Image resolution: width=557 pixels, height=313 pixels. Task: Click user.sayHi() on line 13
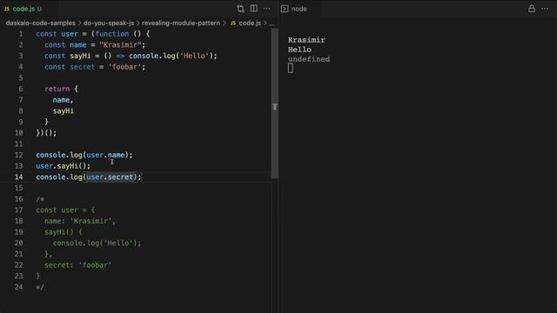pyautogui.click(x=63, y=166)
